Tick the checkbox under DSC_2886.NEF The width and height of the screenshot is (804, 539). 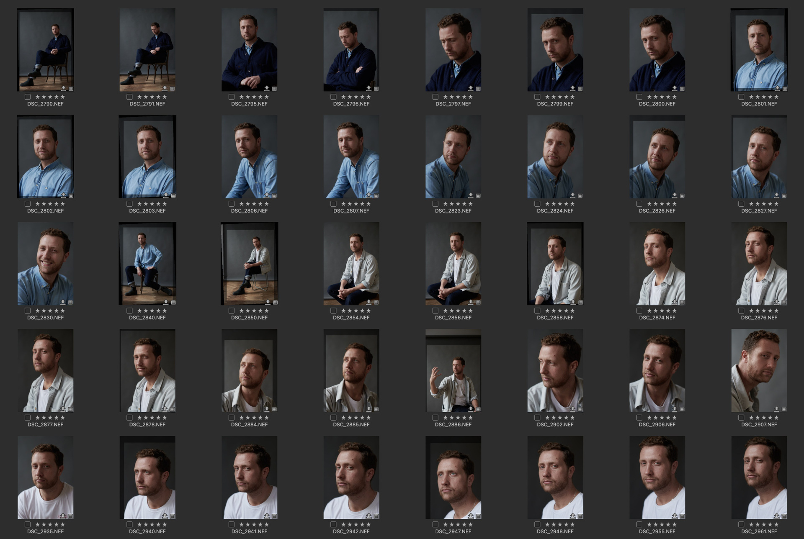(435, 418)
